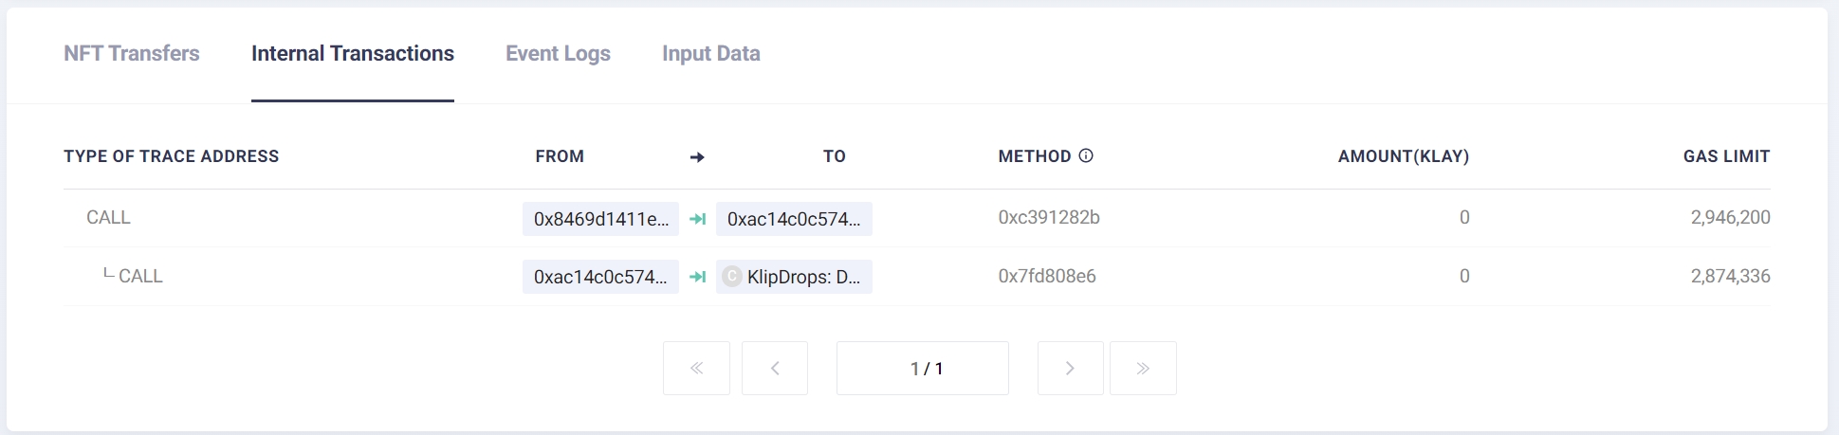
Task: Advance to the next page
Action: pos(1070,368)
